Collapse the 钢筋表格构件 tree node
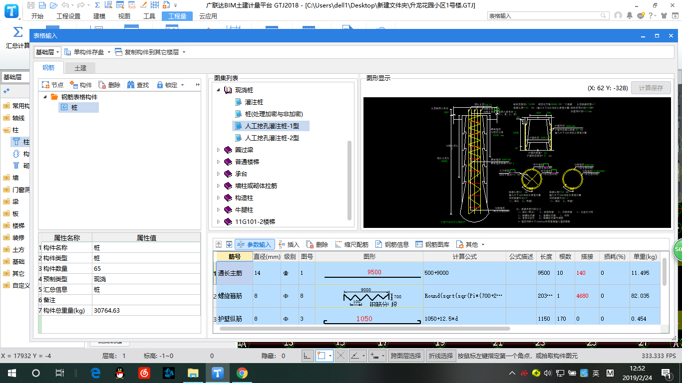Viewport: 682px width, 383px height. pyautogui.click(x=44, y=97)
